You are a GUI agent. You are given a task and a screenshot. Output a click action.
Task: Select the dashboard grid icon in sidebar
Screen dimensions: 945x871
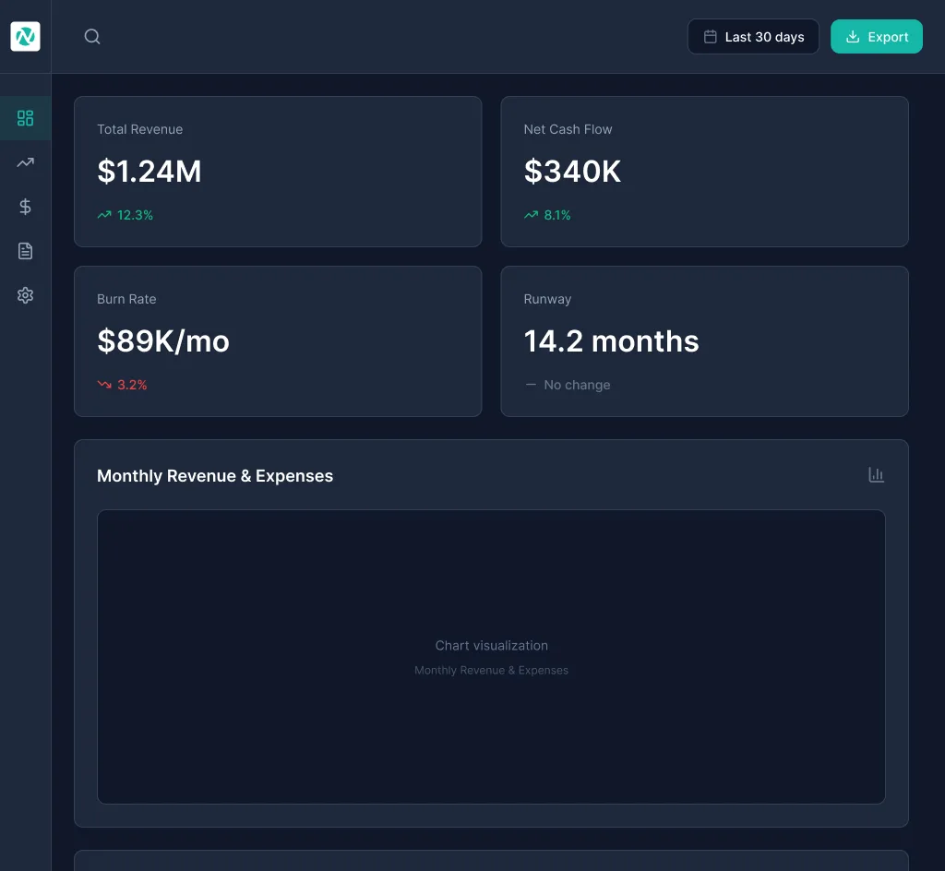point(25,118)
